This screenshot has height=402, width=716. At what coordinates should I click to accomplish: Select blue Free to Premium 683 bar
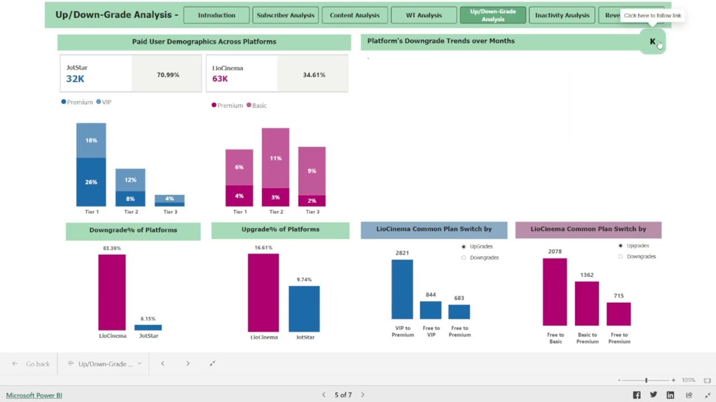(x=459, y=312)
